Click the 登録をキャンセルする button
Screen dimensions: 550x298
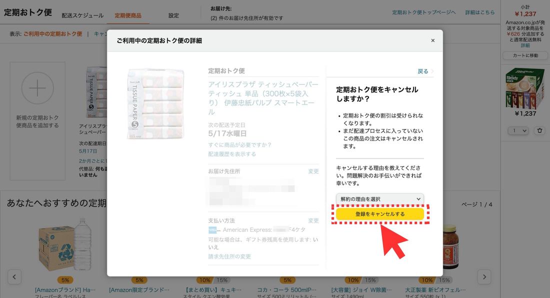point(380,214)
